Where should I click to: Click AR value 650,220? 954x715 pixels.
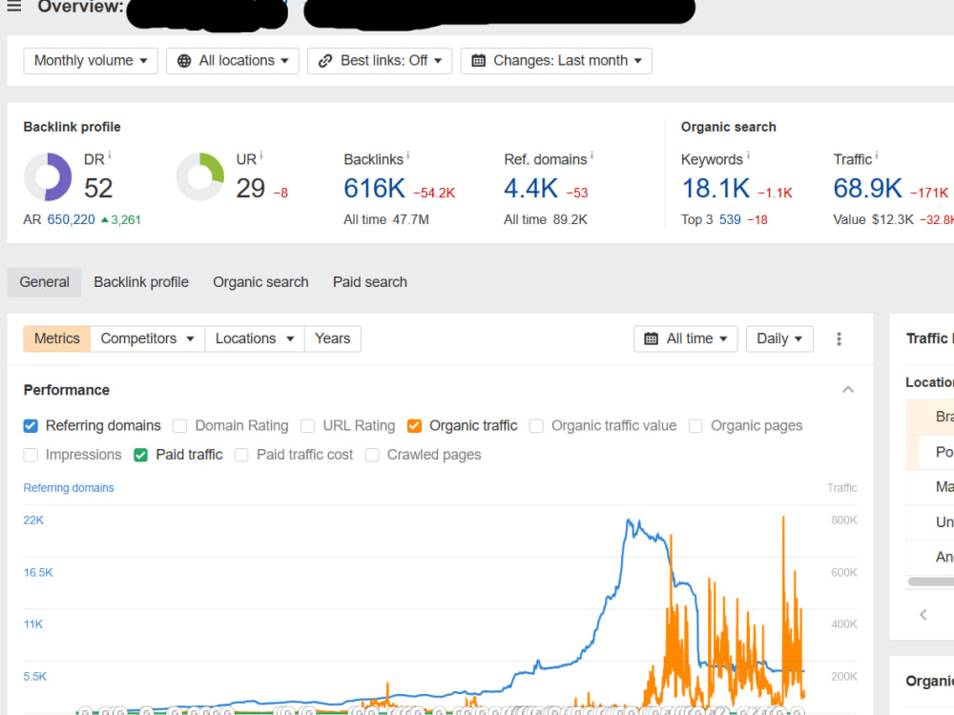coord(72,219)
